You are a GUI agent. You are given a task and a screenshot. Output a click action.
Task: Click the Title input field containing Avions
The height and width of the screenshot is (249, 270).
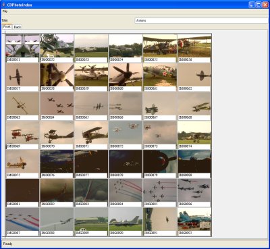coord(201,20)
